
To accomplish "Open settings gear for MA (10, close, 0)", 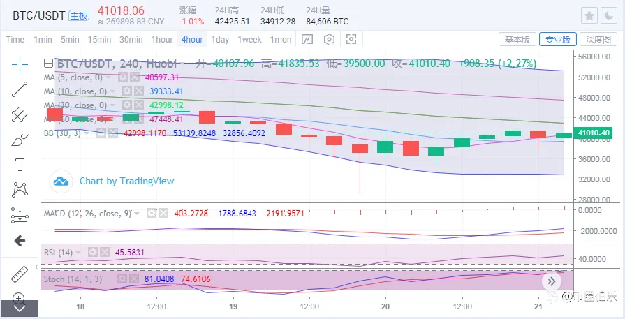I will [x=127, y=91].
